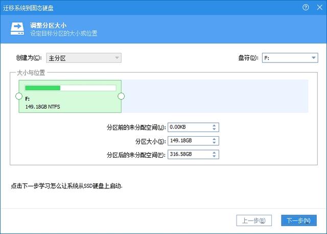
Task: Grab the left partition resize handle
Action: (x=19, y=96)
